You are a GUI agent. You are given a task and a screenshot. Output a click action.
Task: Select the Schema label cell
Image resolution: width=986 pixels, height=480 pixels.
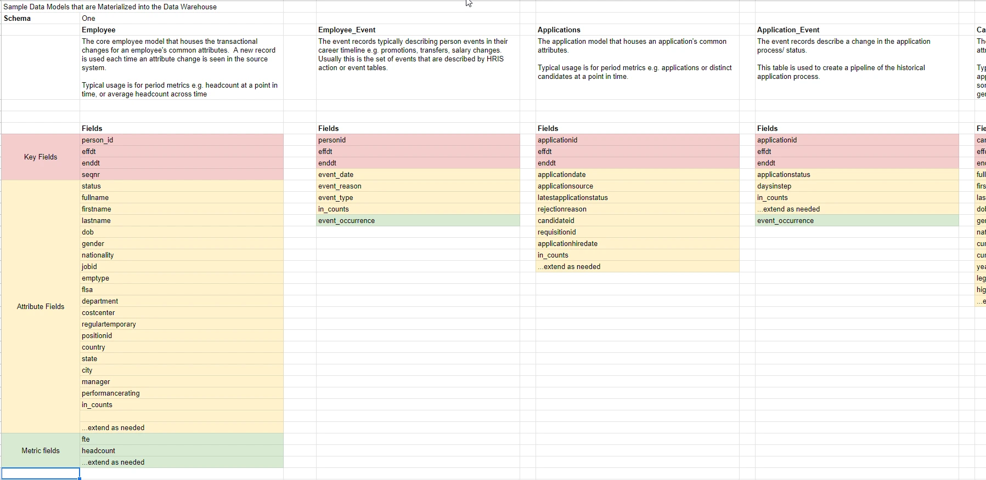tap(41, 18)
